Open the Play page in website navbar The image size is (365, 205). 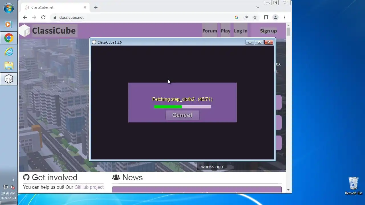point(226,31)
